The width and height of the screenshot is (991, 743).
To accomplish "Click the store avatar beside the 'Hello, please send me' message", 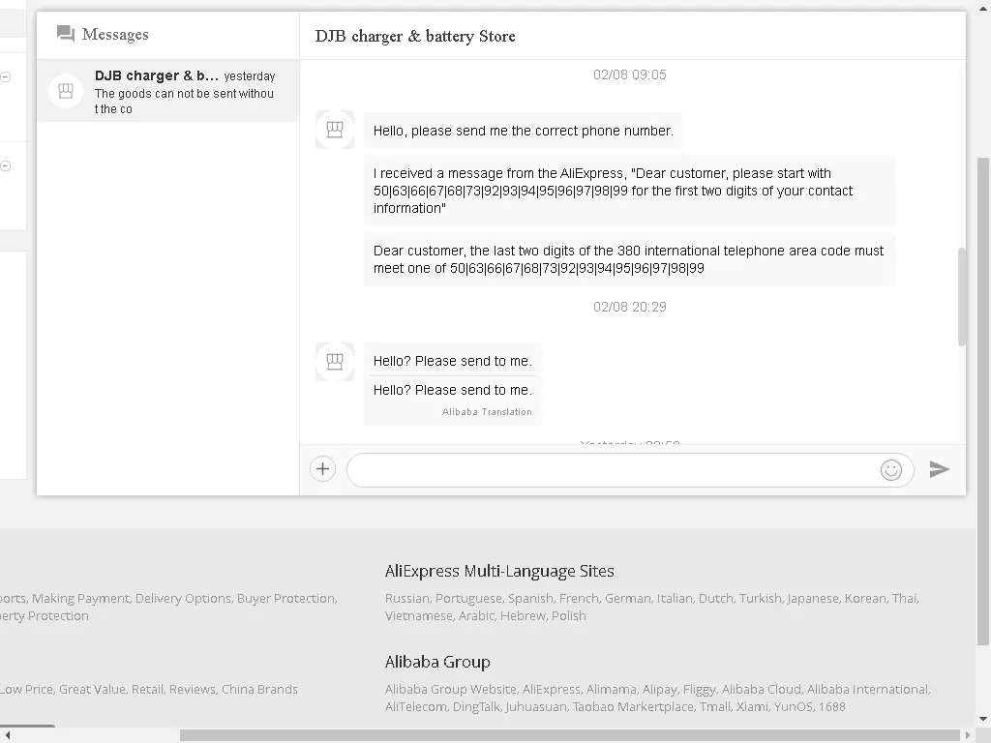I will tap(335, 130).
